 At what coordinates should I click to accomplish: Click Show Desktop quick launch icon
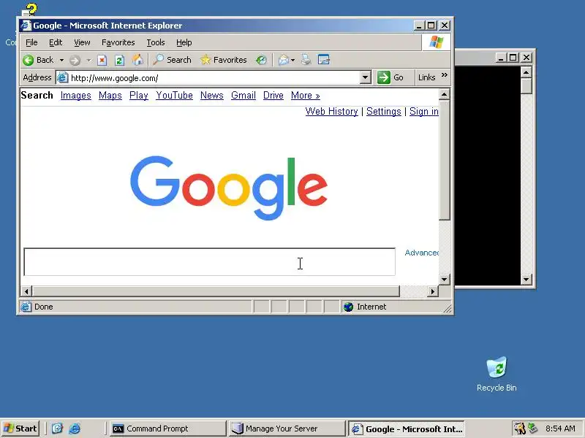coord(57,429)
